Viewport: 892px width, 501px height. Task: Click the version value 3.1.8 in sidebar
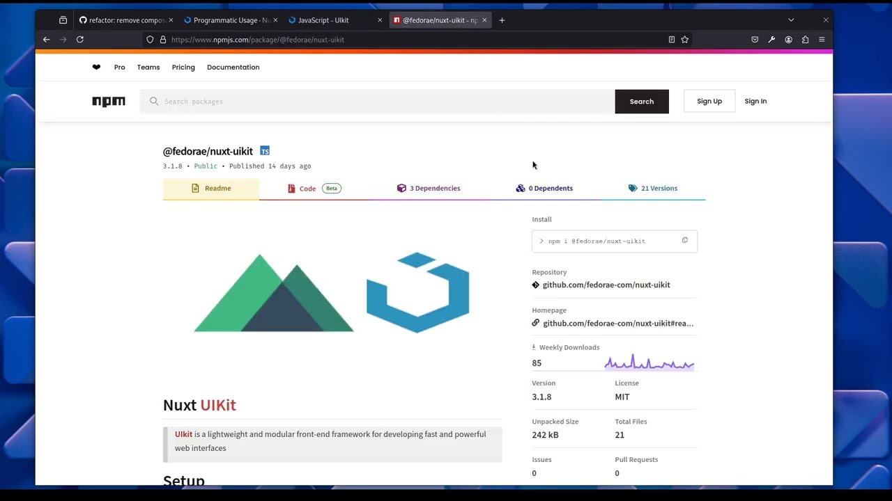point(541,397)
